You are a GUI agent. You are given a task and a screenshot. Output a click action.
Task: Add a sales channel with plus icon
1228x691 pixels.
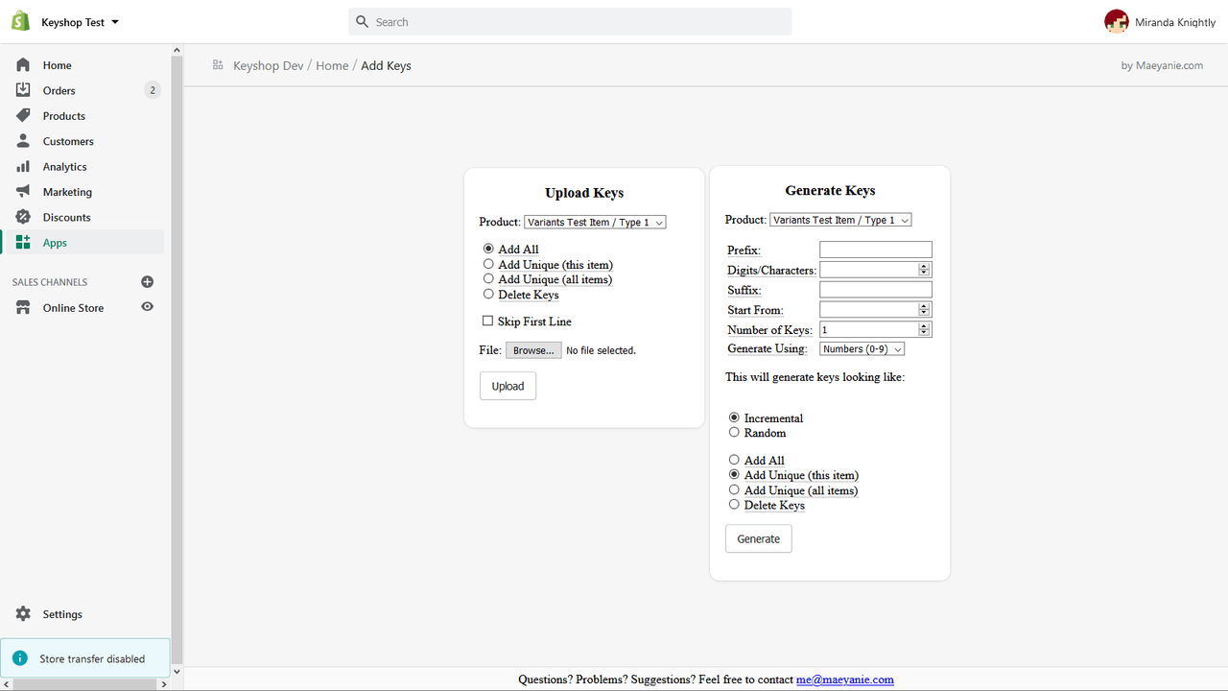pyautogui.click(x=147, y=282)
